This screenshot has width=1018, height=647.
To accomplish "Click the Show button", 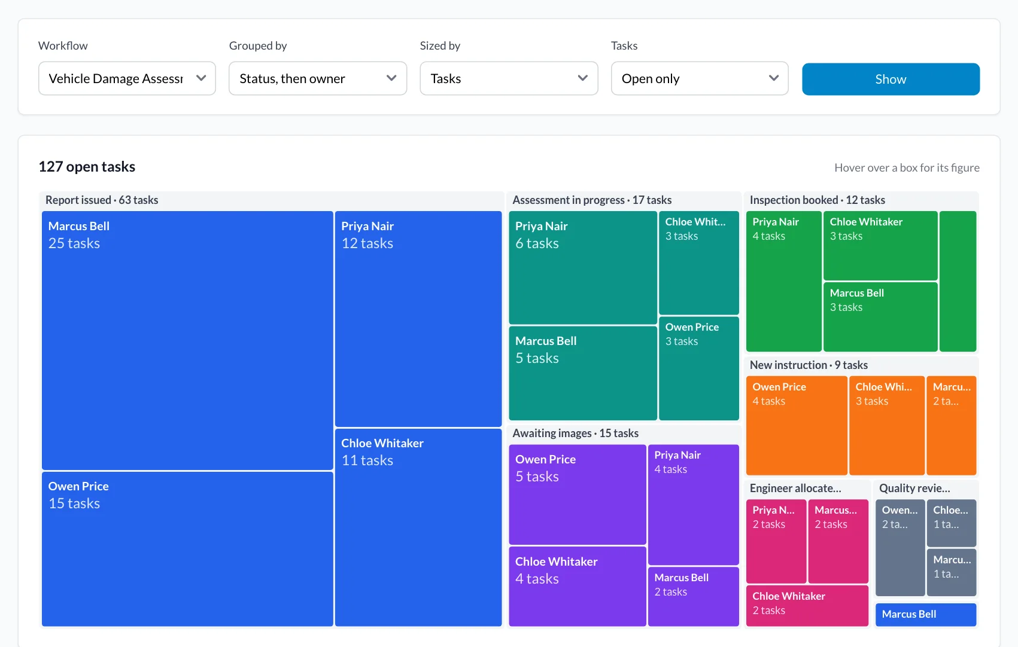I will 891,79.
